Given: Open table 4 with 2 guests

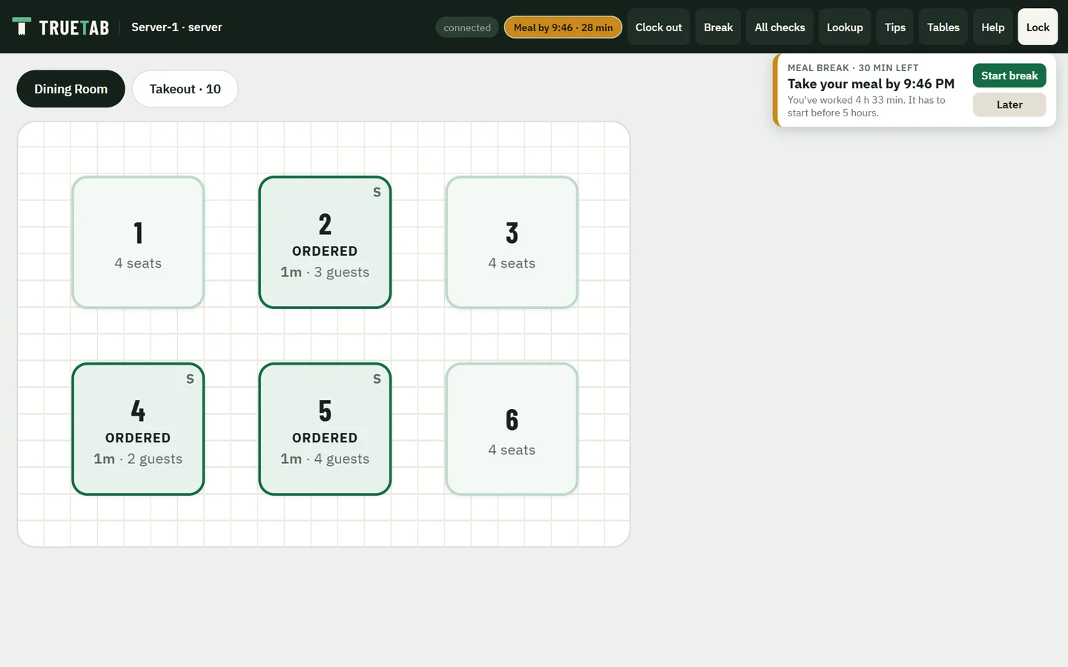Looking at the screenshot, I should click(138, 429).
